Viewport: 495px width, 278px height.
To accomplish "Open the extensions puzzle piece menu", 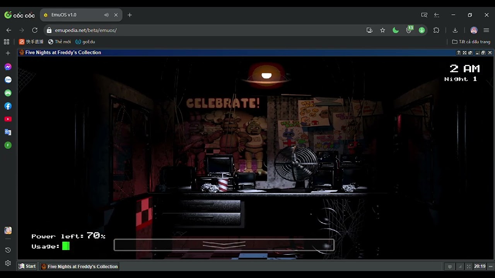I will [436, 30].
